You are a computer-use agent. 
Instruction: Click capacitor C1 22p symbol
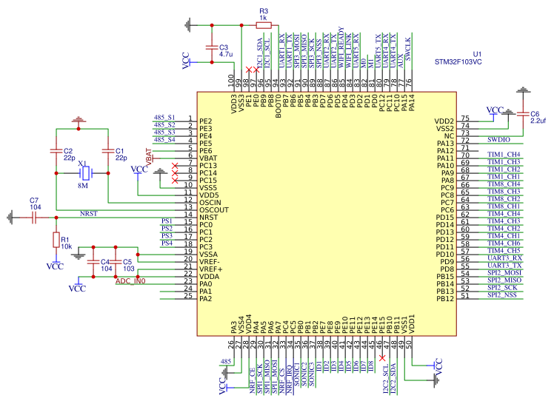pyautogui.click(x=108, y=151)
